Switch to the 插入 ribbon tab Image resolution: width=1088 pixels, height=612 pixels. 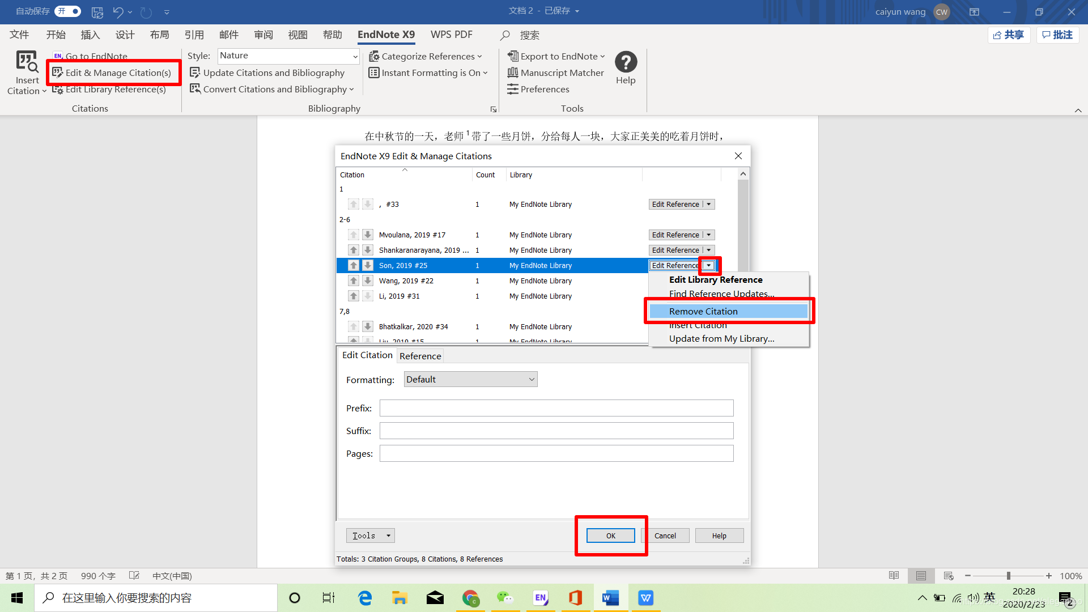click(x=90, y=35)
